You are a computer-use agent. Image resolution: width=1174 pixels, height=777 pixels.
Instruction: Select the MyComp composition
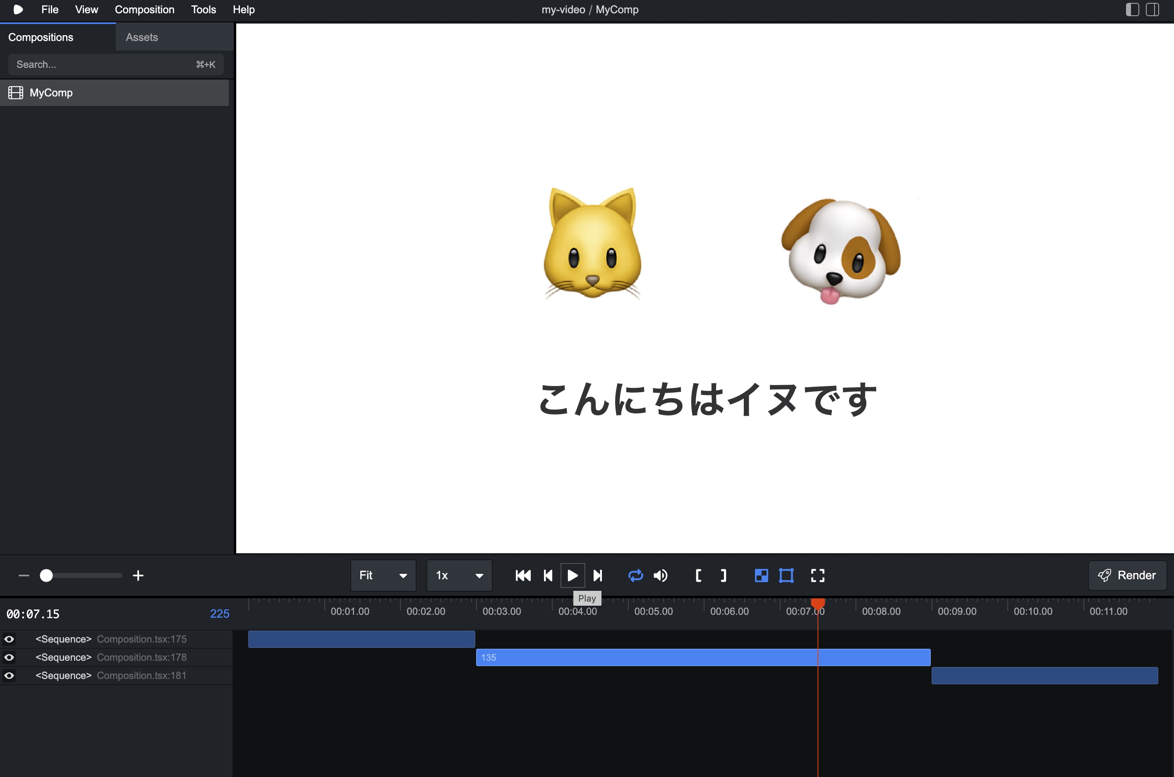click(115, 93)
